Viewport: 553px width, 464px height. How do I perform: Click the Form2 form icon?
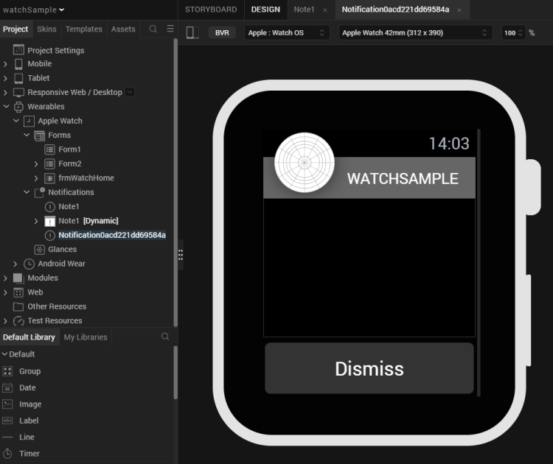[49, 164]
